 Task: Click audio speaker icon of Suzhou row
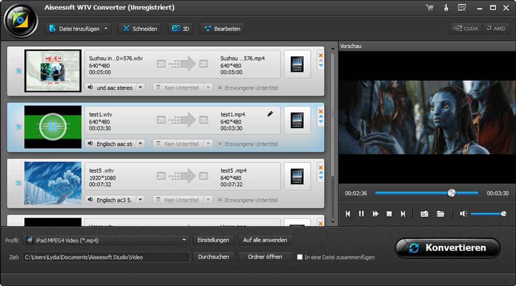point(90,88)
